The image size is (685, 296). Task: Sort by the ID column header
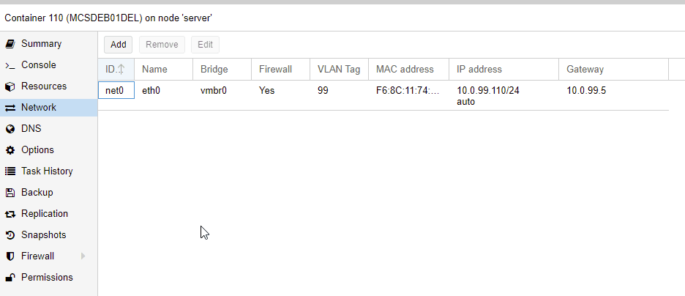(x=116, y=69)
